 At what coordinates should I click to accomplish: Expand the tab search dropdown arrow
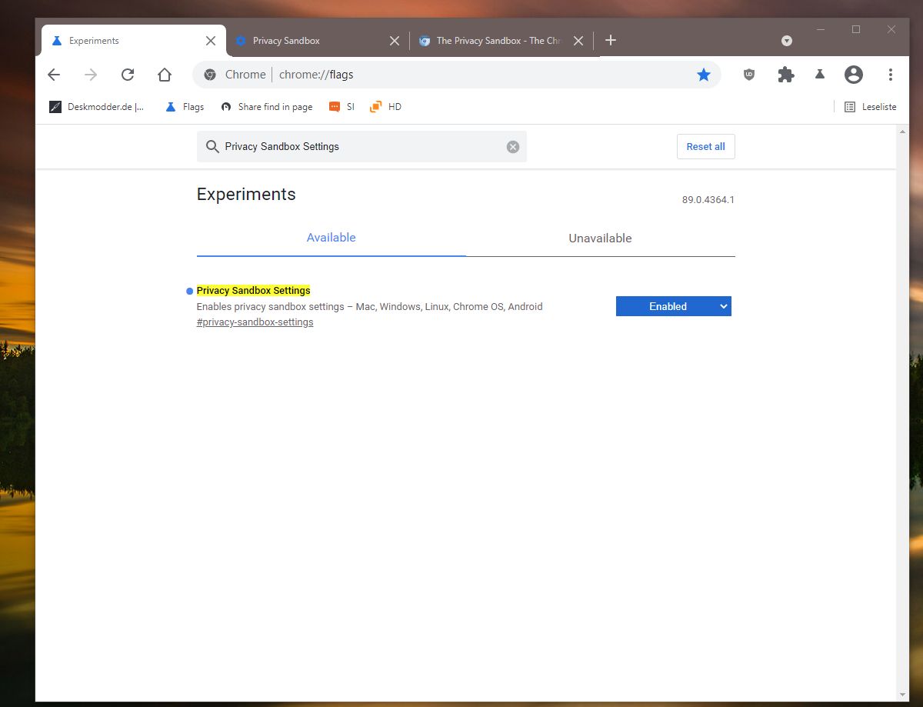tap(786, 41)
